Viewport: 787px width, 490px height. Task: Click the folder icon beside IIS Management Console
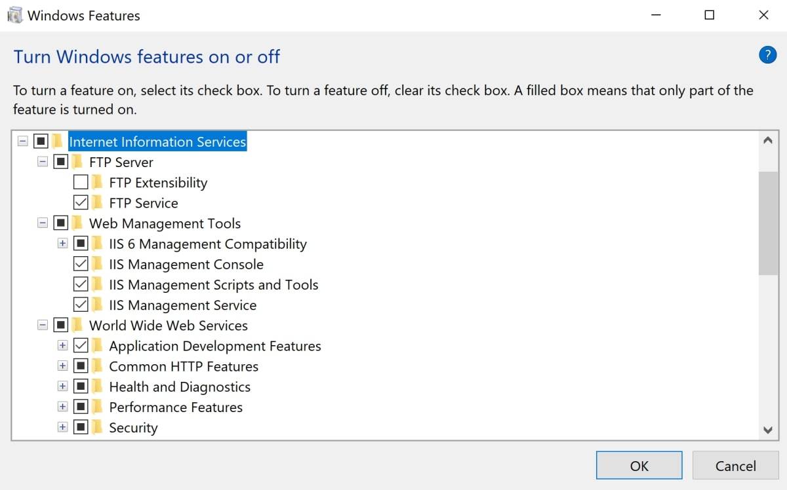tap(98, 265)
